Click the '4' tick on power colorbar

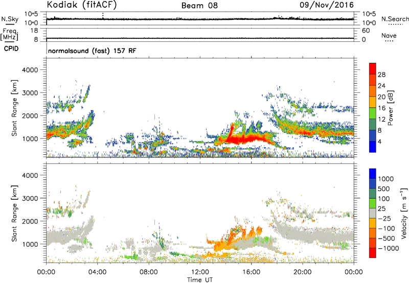(379, 141)
